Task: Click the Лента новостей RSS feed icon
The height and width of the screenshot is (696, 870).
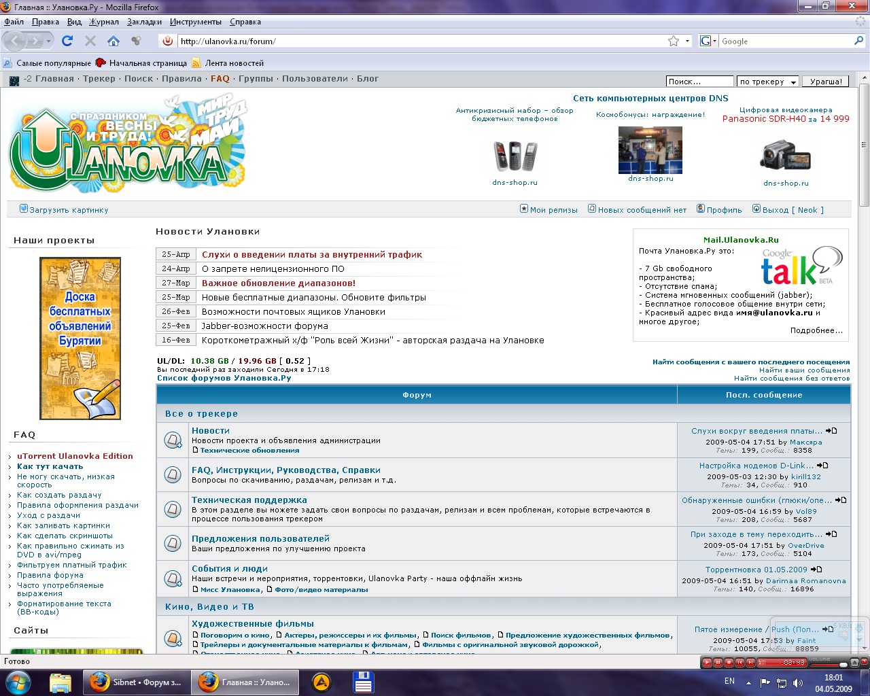Action: coord(196,63)
